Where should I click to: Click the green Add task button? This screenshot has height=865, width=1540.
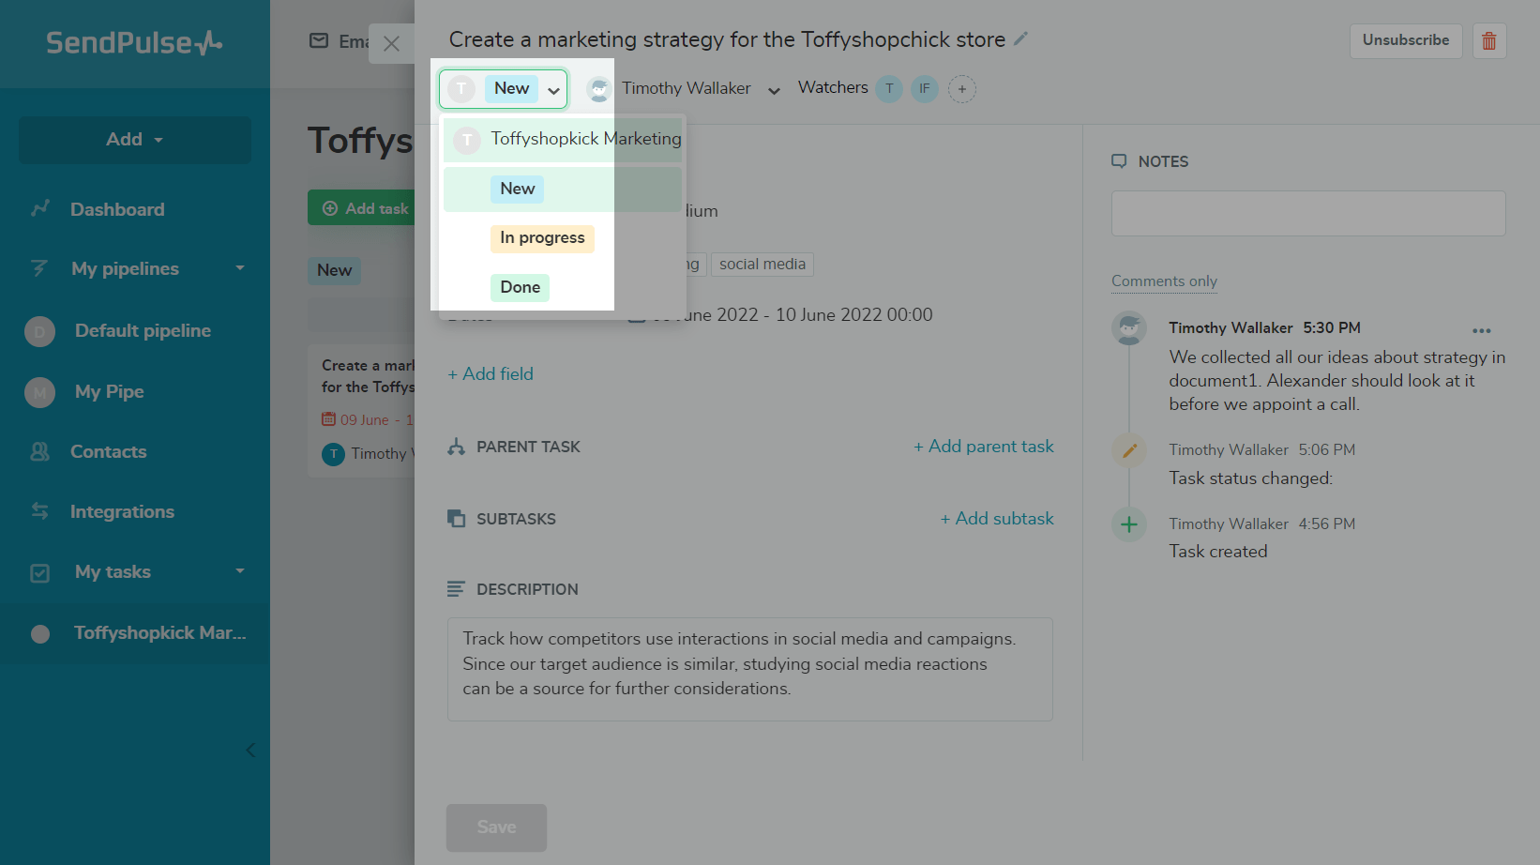[x=362, y=208]
